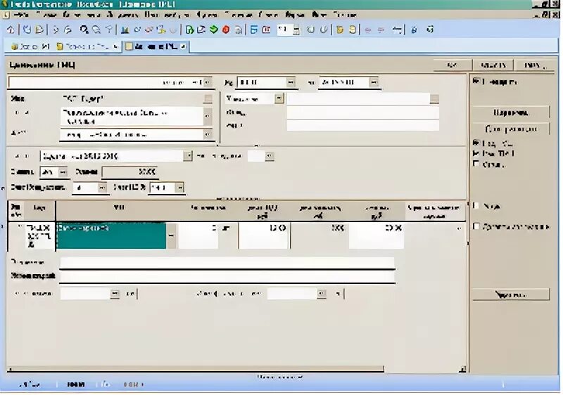This screenshot has height=395, width=563.
Task: Click the green arrow toolbar icon beside the red circle
Action: 214,30
